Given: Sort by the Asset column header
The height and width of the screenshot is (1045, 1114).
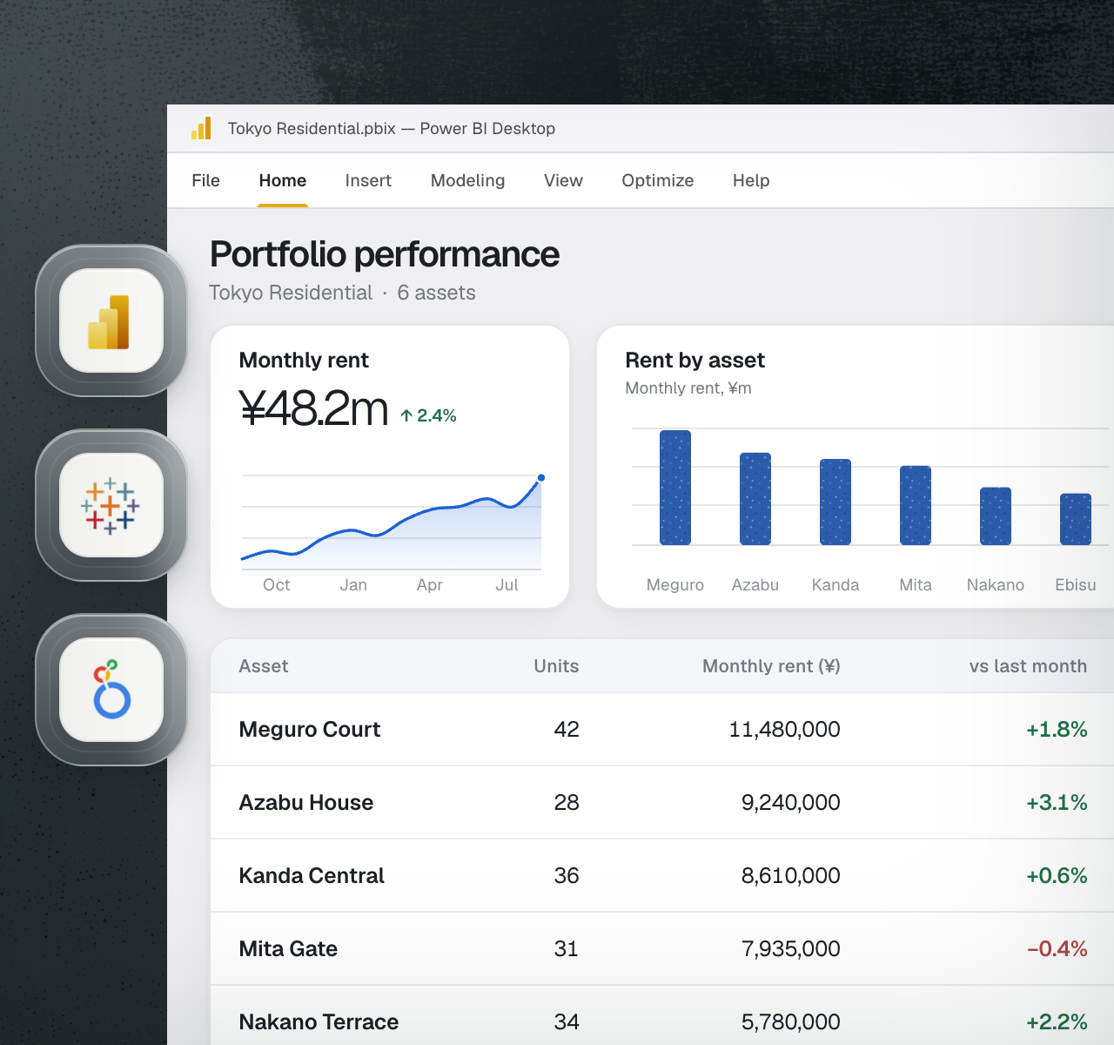Looking at the screenshot, I should (x=264, y=666).
